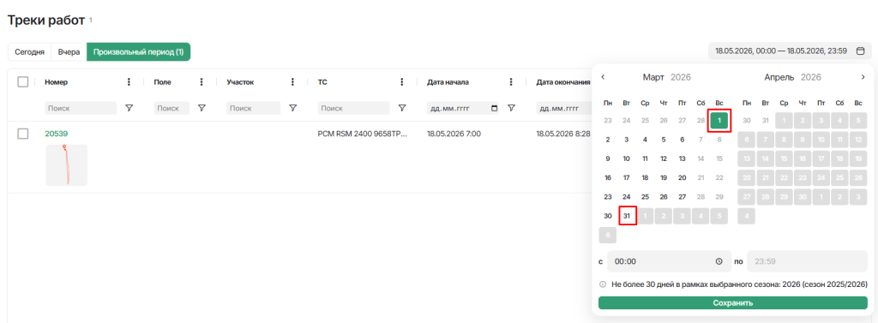Screen dimensions: 878x323
Task: Click filter icon next to Участок search
Action: pyautogui.click(x=292, y=108)
